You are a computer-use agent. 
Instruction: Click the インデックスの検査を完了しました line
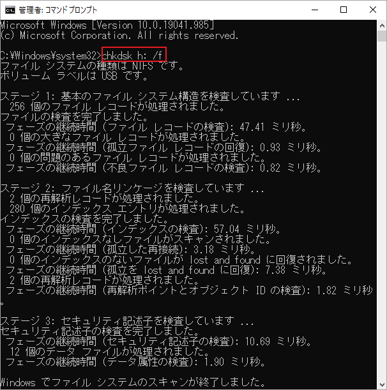84,219
